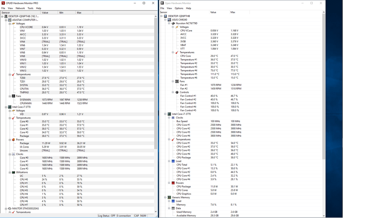Screen dimensions: 387x218
Task: Select the Controls fan icon in Open Hardware Monitor
Action: click(177, 92)
